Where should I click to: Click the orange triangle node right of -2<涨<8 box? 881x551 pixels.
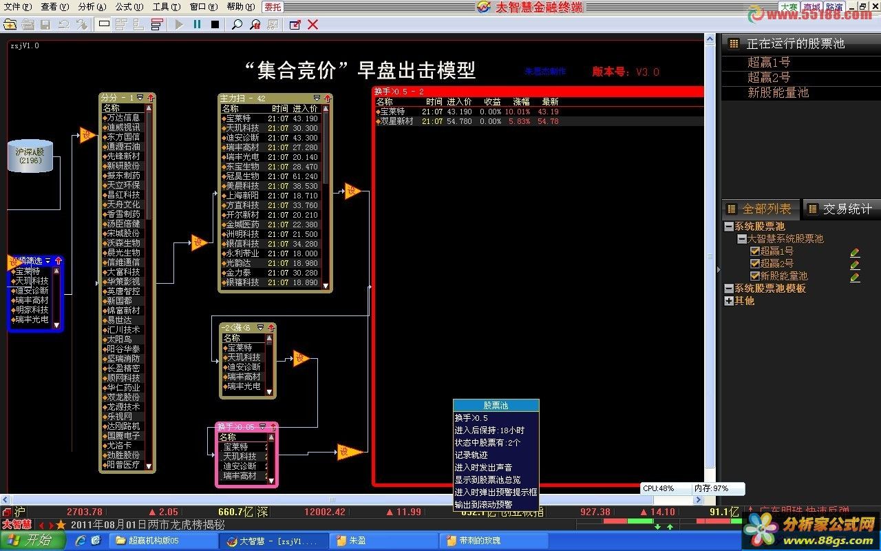pyautogui.click(x=301, y=358)
